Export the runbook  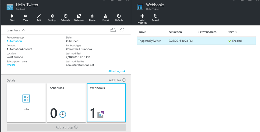tap(105, 18)
